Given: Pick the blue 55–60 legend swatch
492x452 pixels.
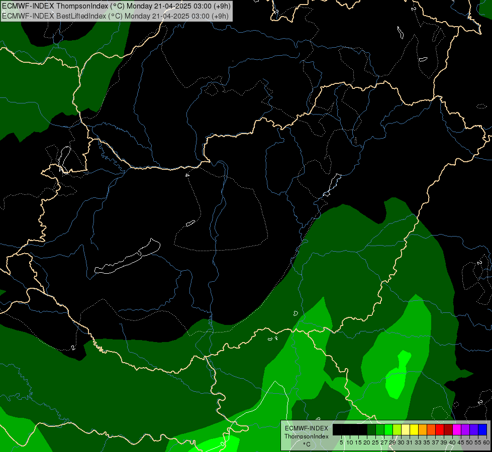Looking at the screenshot, I should coord(482,429).
